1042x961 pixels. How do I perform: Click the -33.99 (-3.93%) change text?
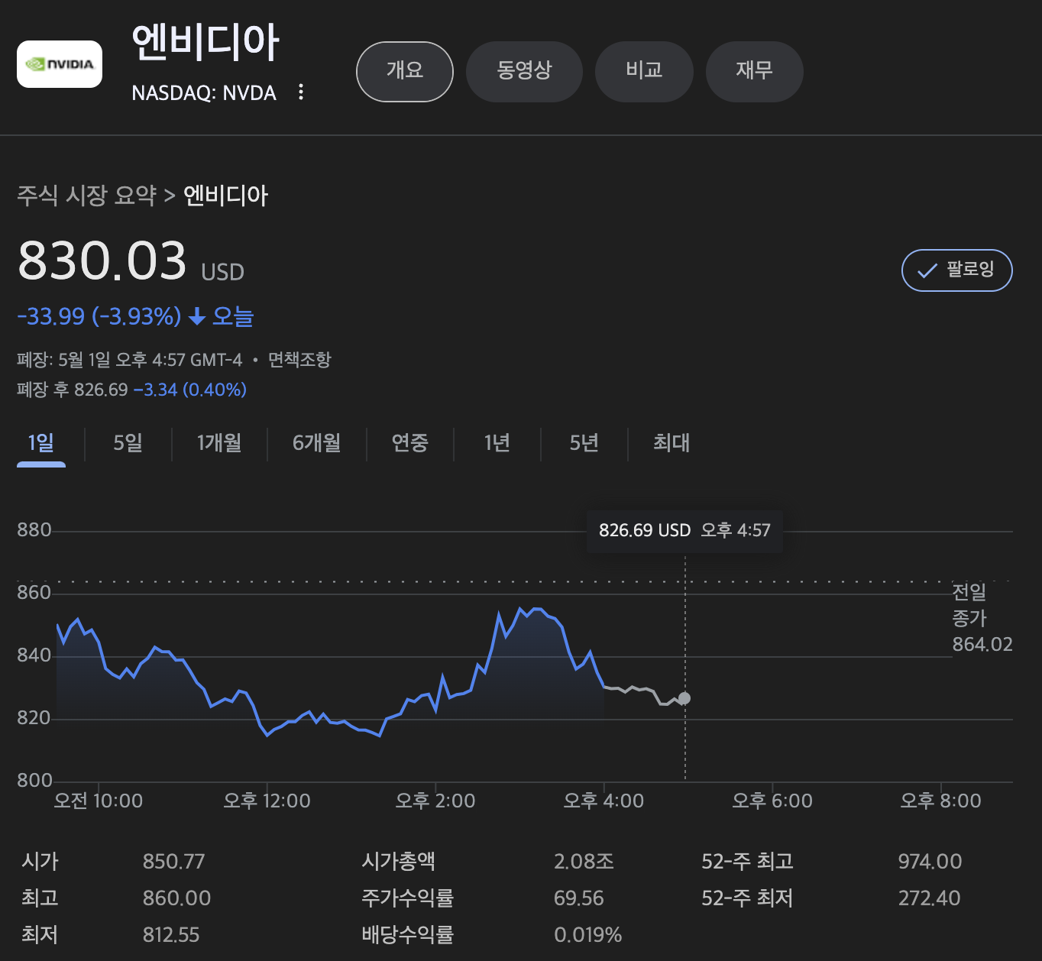tap(99, 316)
